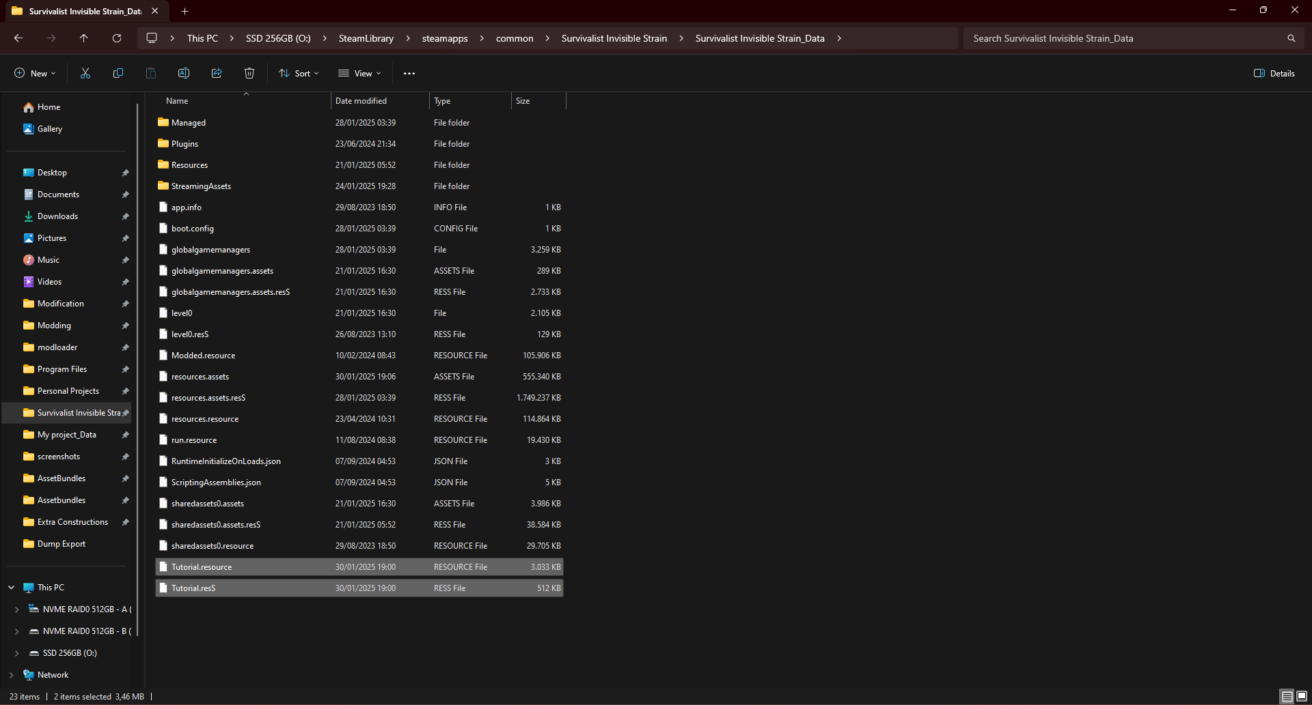Select the sharedassets0.resource file
The width and height of the screenshot is (1312, 705).
[359, 546]
